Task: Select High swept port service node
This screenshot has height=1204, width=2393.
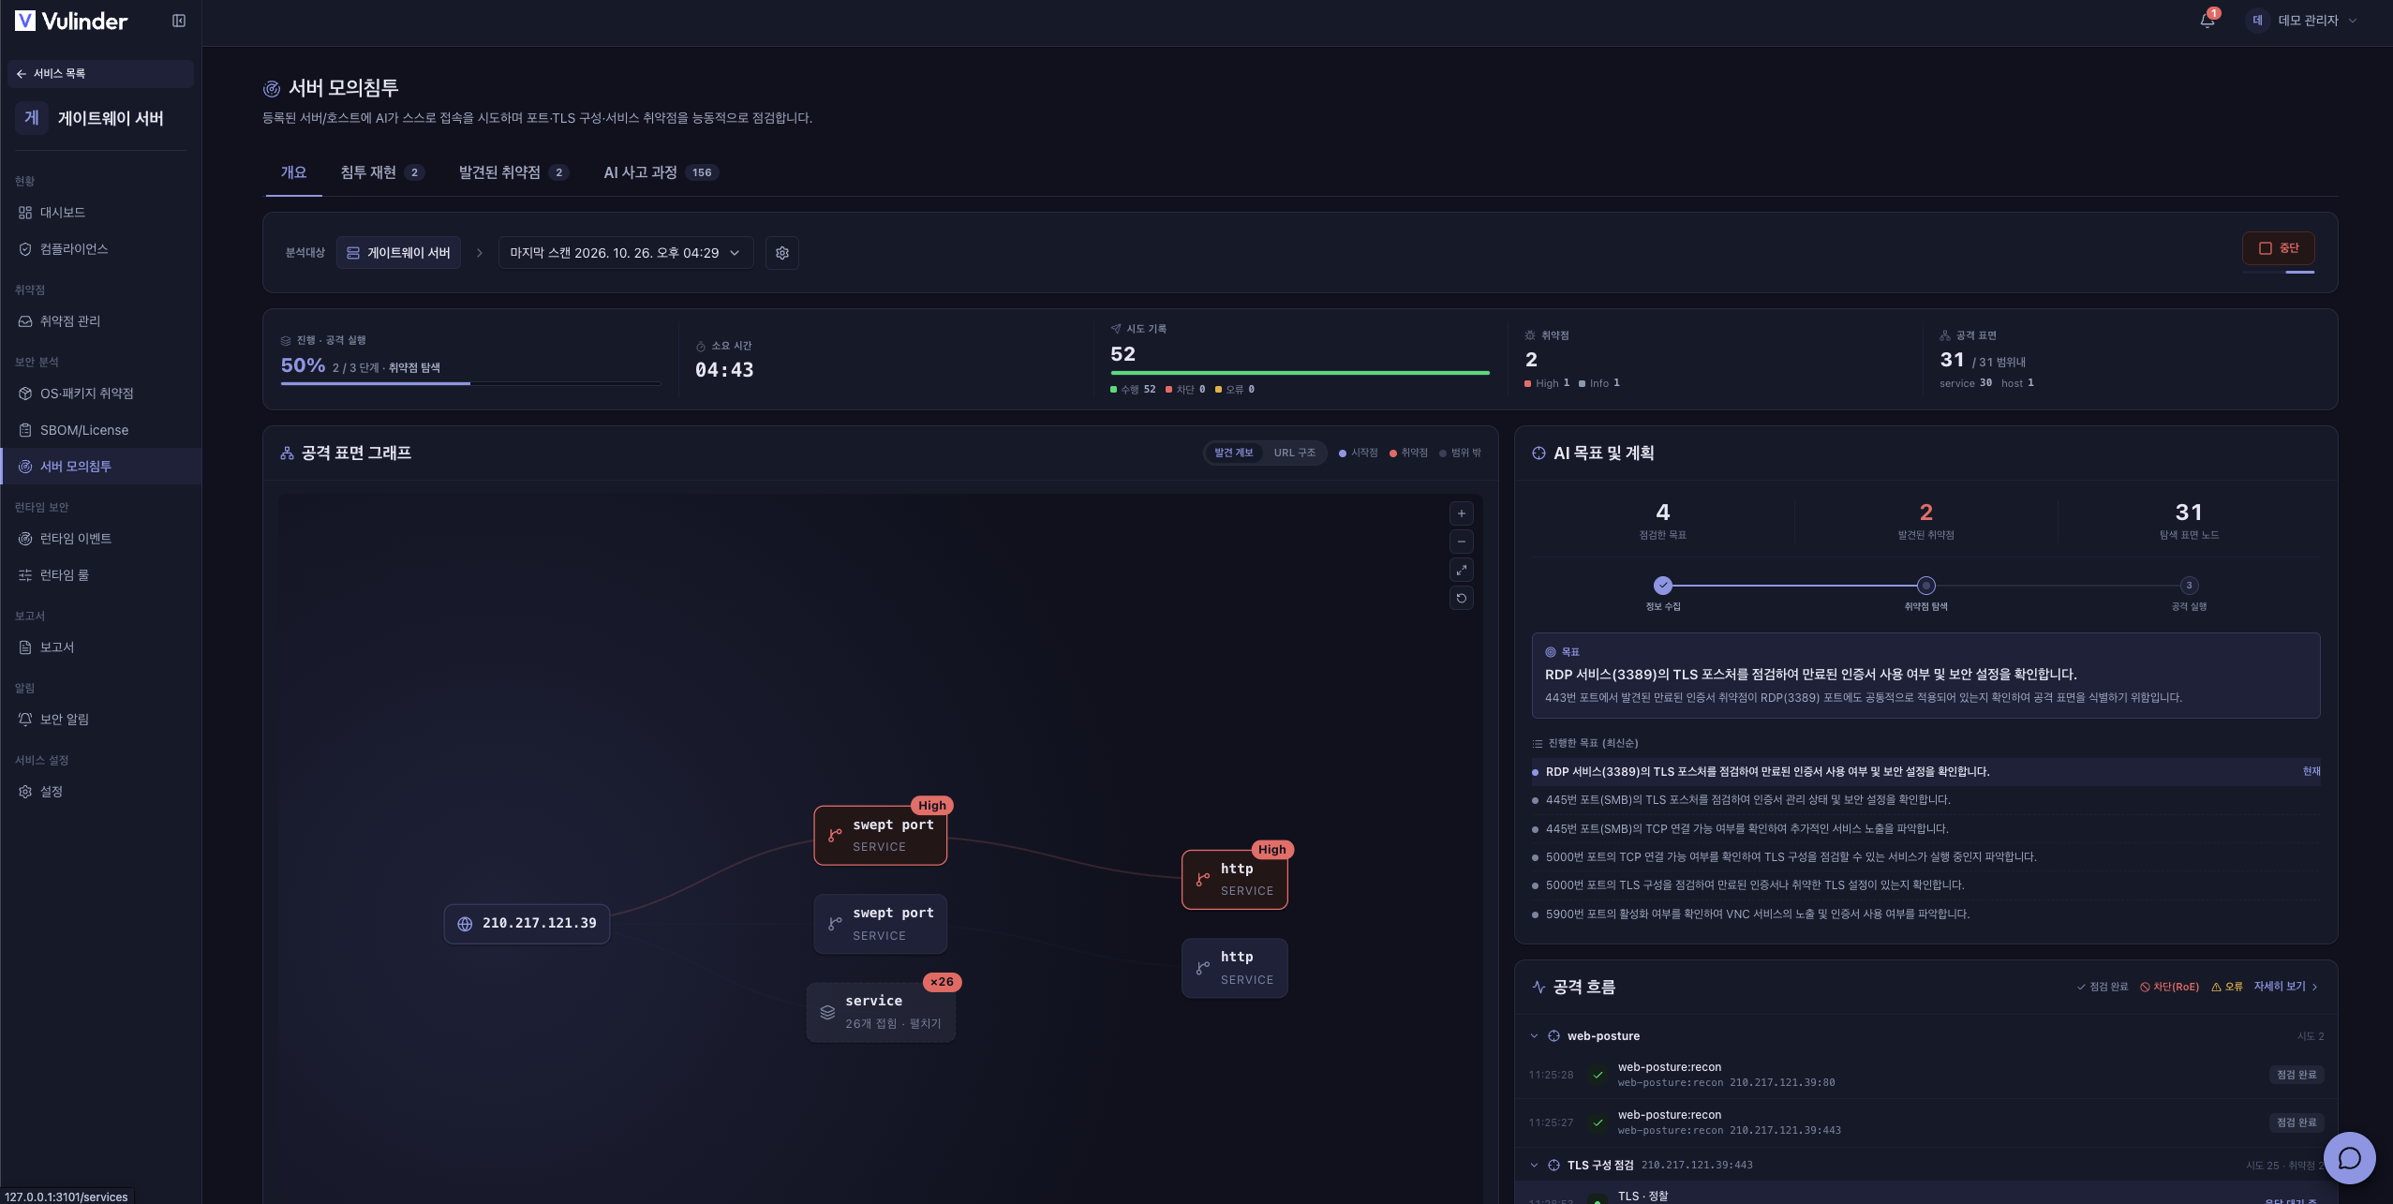Action: pos(881,835)
